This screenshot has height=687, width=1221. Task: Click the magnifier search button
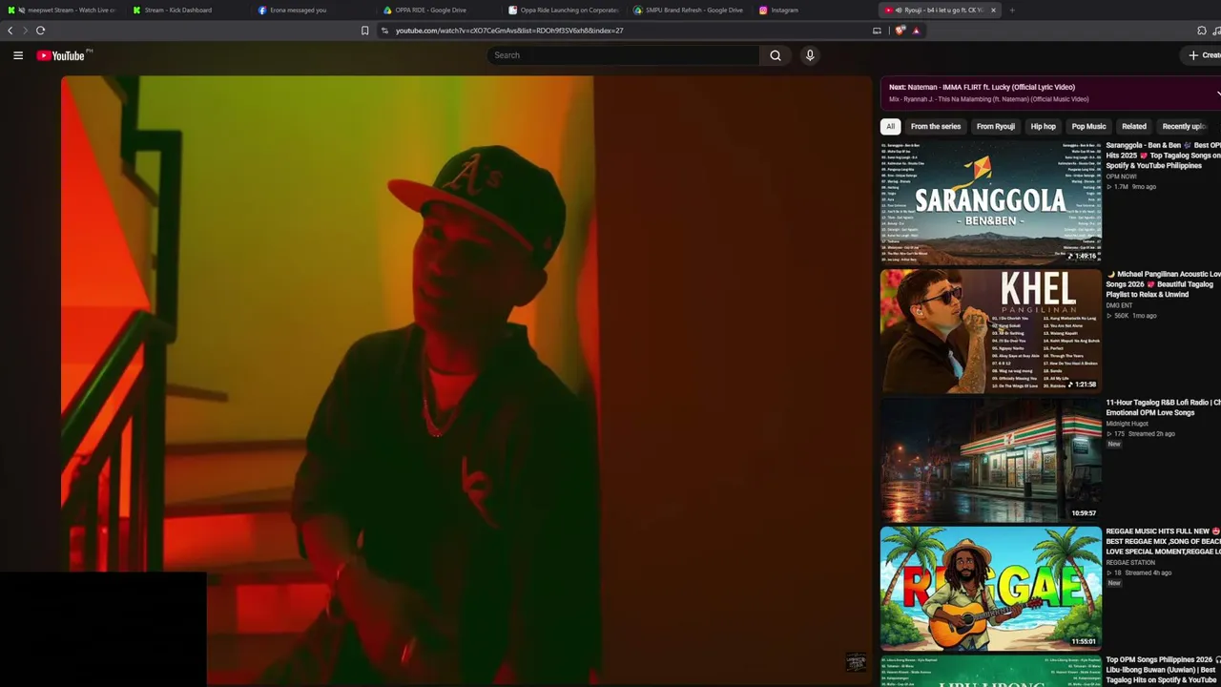pyautogui.click(x=776, y=55)
